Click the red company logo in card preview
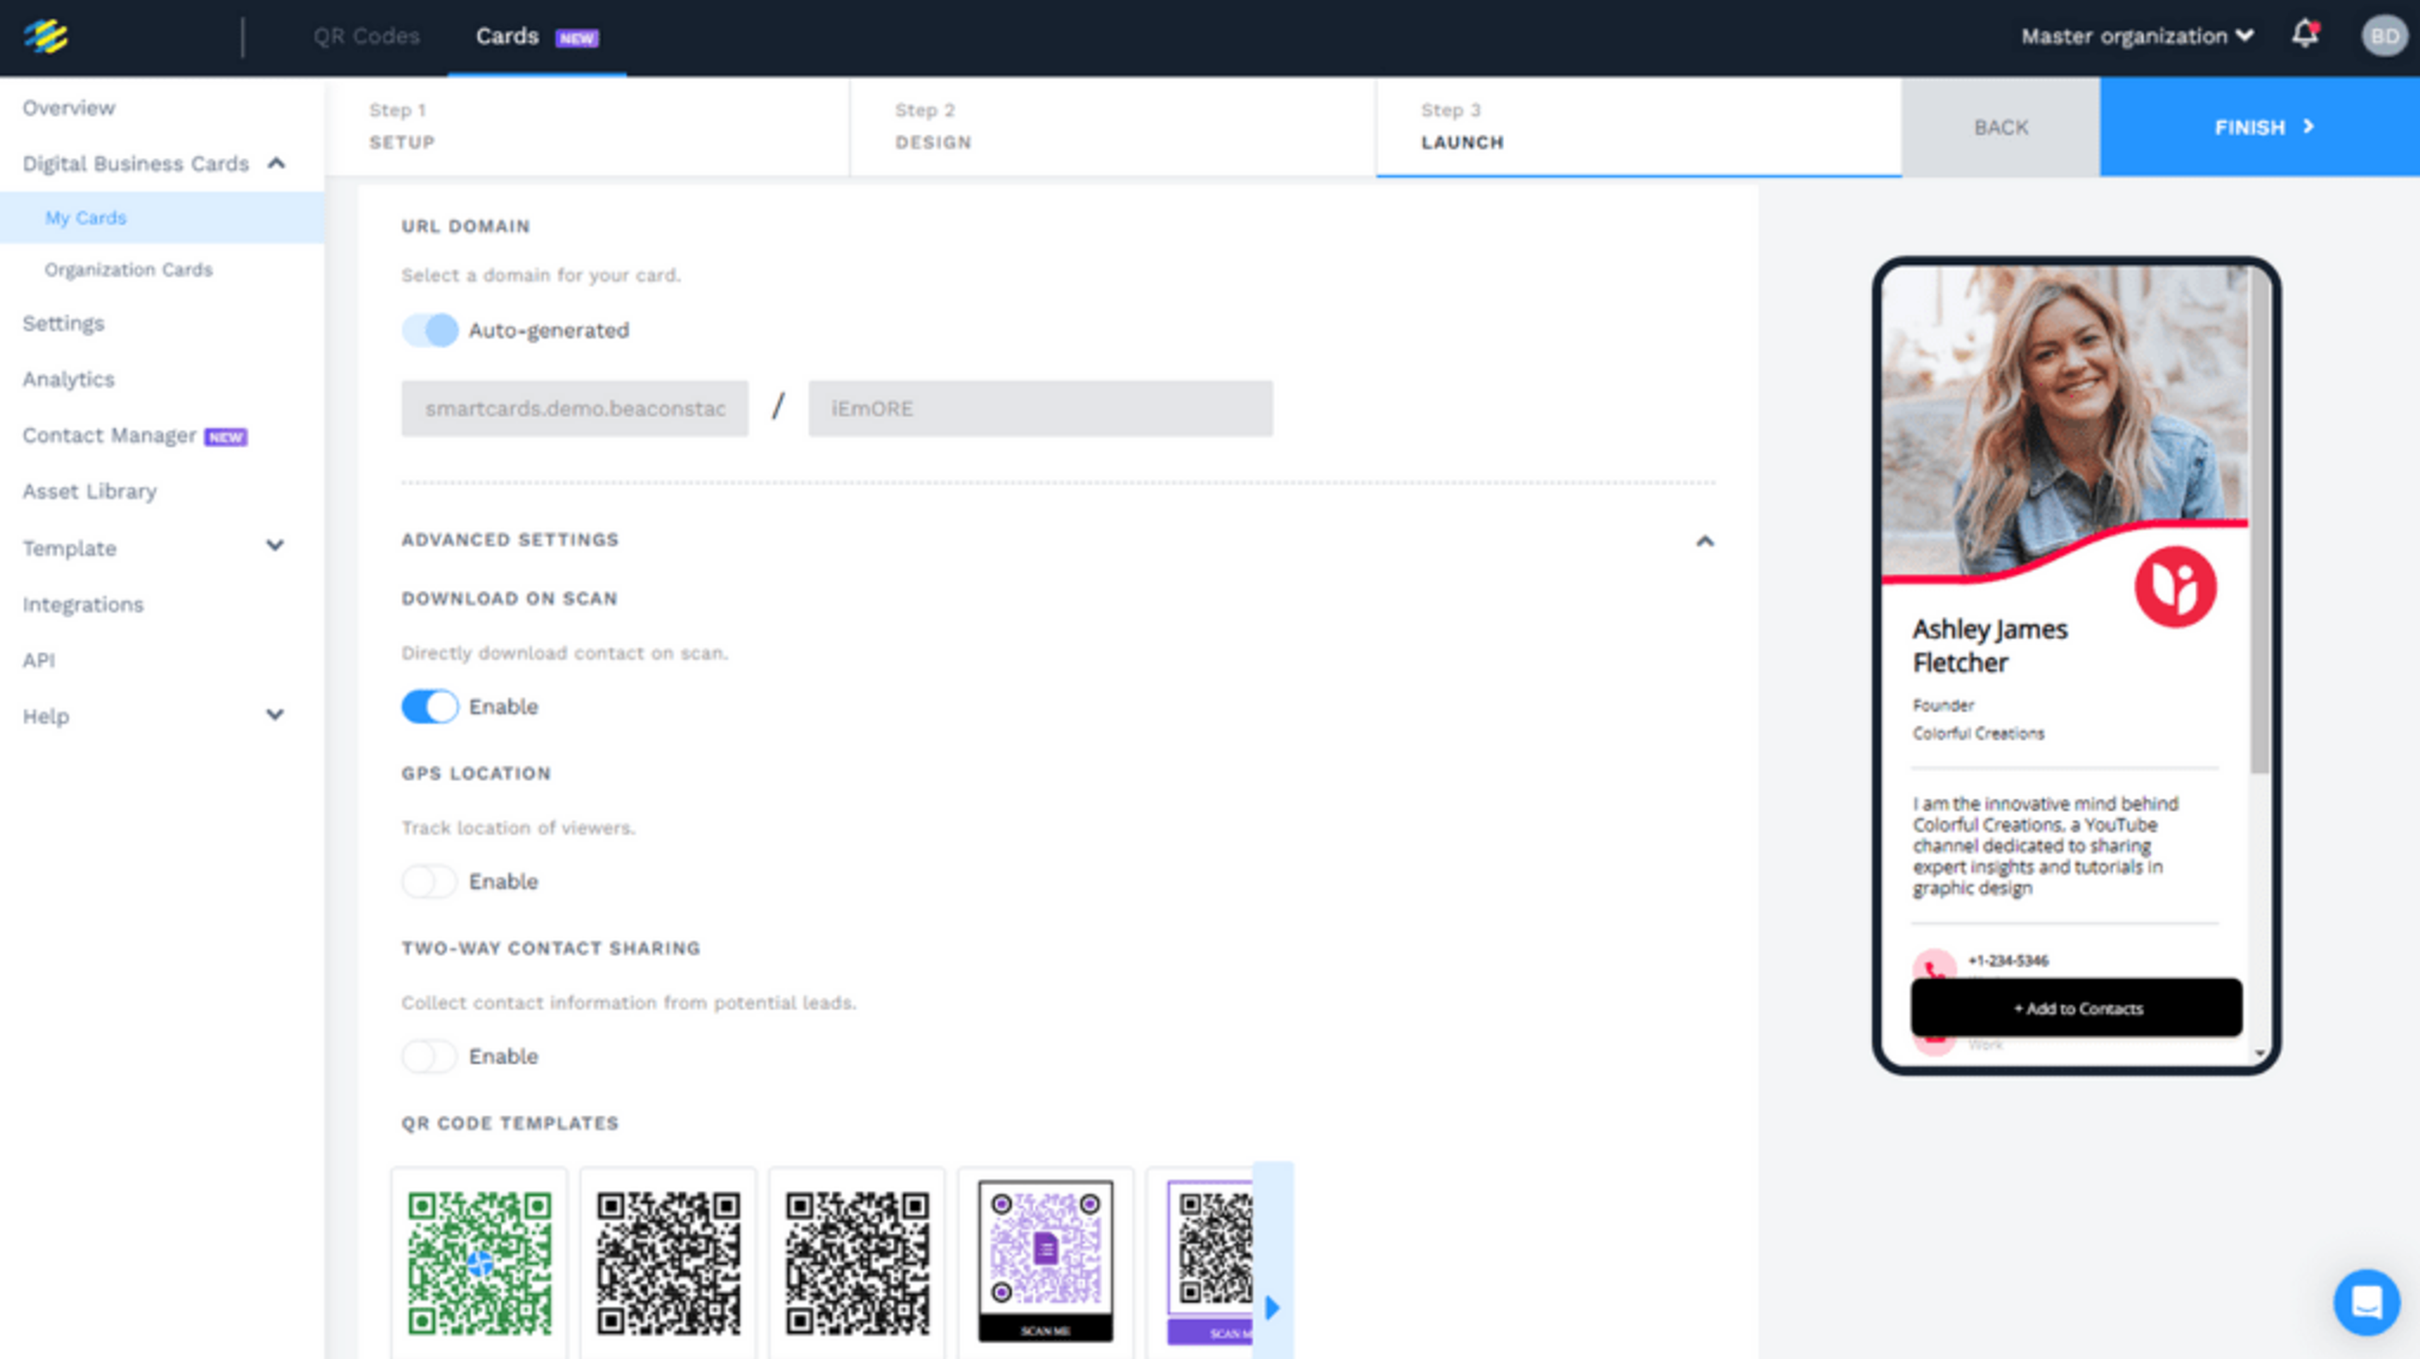Image resolution: width=2420 pixels, height=1359 pixels. pyautogui.click(x=2175, y=586)
